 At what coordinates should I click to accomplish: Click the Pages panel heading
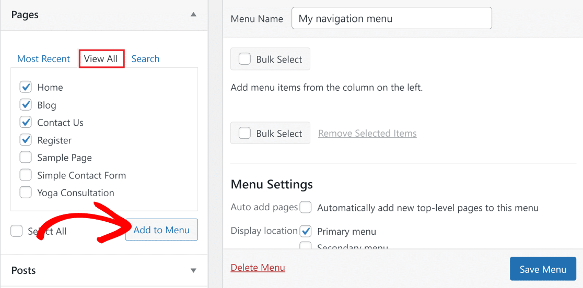pyautogui.click(x=25, y=15)
